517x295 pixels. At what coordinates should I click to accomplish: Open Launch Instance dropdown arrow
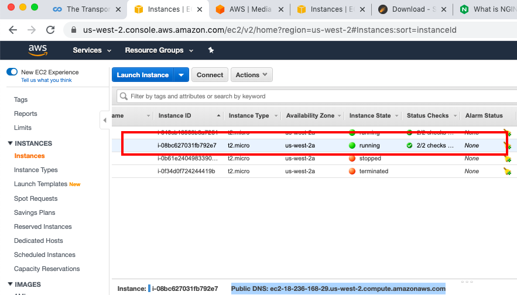pos(181,75)
